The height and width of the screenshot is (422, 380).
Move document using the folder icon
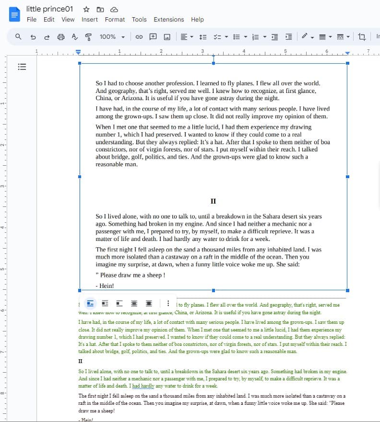[100, 10]
